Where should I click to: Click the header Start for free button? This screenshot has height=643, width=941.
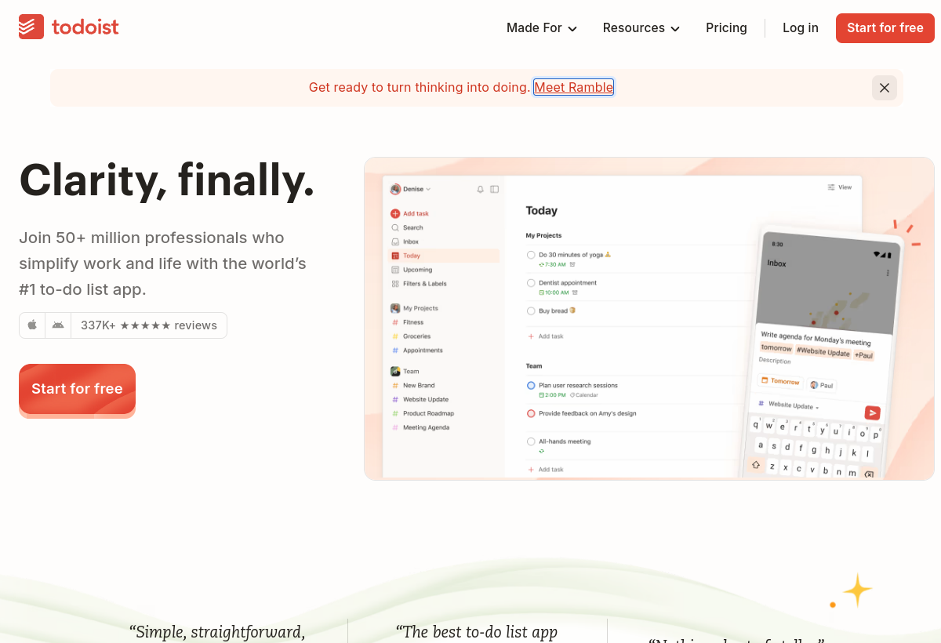pyautogui.click(x=885, y=28)
